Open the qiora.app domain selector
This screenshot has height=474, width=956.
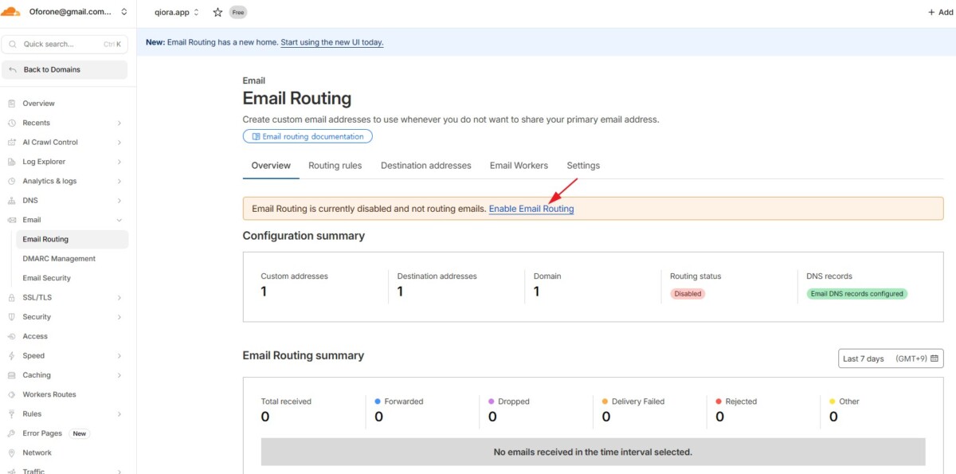click(178, 12)
